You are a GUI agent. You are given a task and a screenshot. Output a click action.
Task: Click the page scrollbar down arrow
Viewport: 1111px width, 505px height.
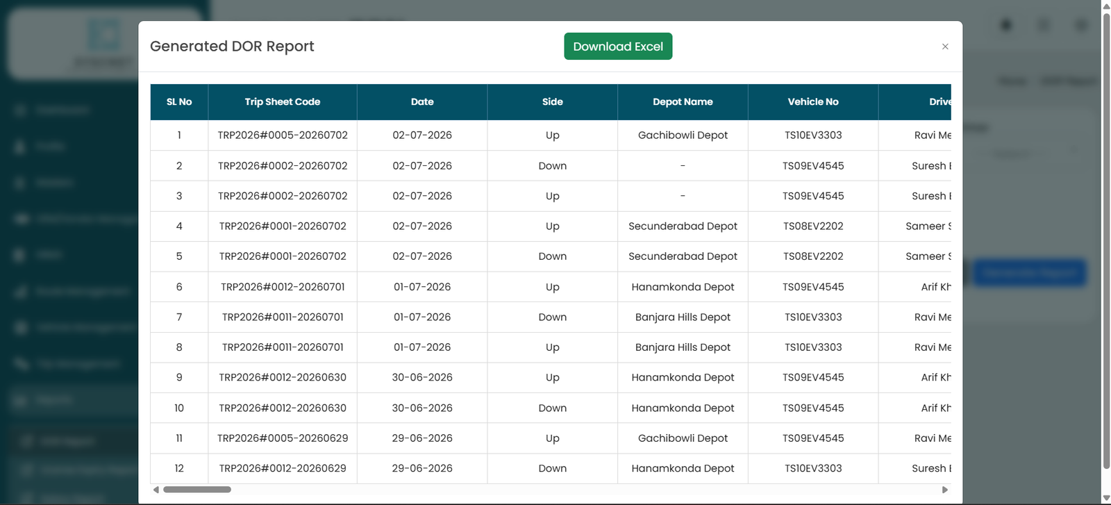tap(1106, 499)
